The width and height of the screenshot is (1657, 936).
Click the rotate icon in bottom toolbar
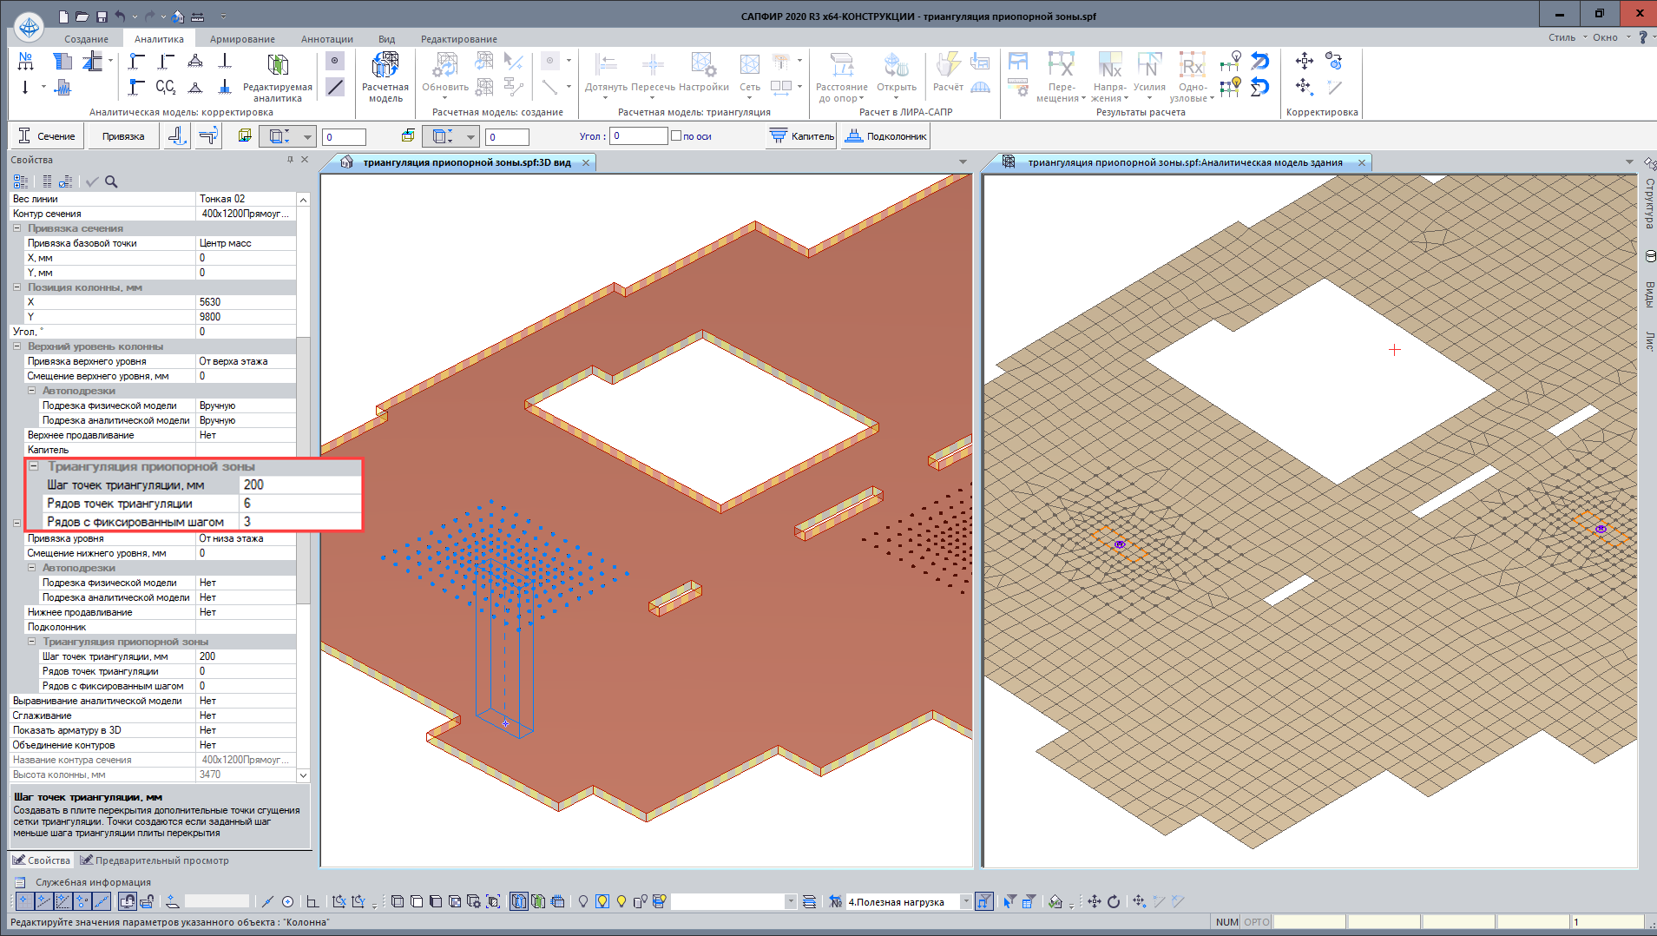[1114, 901]
